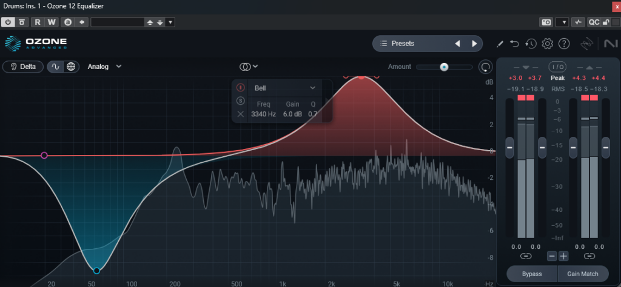Enable Write automation (W) button
This screenshot has height=287, width=621.
52,22
